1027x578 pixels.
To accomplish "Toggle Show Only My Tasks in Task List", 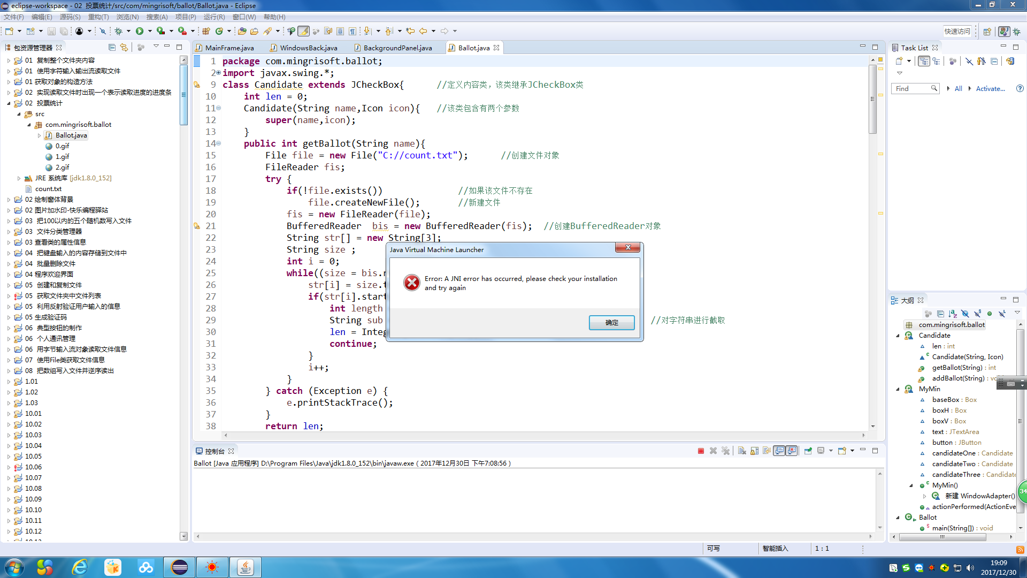I will (981, 61).
